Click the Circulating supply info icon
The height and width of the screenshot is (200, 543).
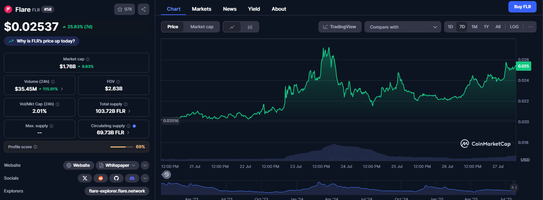[x=129, y=126]
